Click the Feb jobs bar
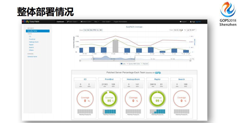The image size is (237, 123). point(127,50)
